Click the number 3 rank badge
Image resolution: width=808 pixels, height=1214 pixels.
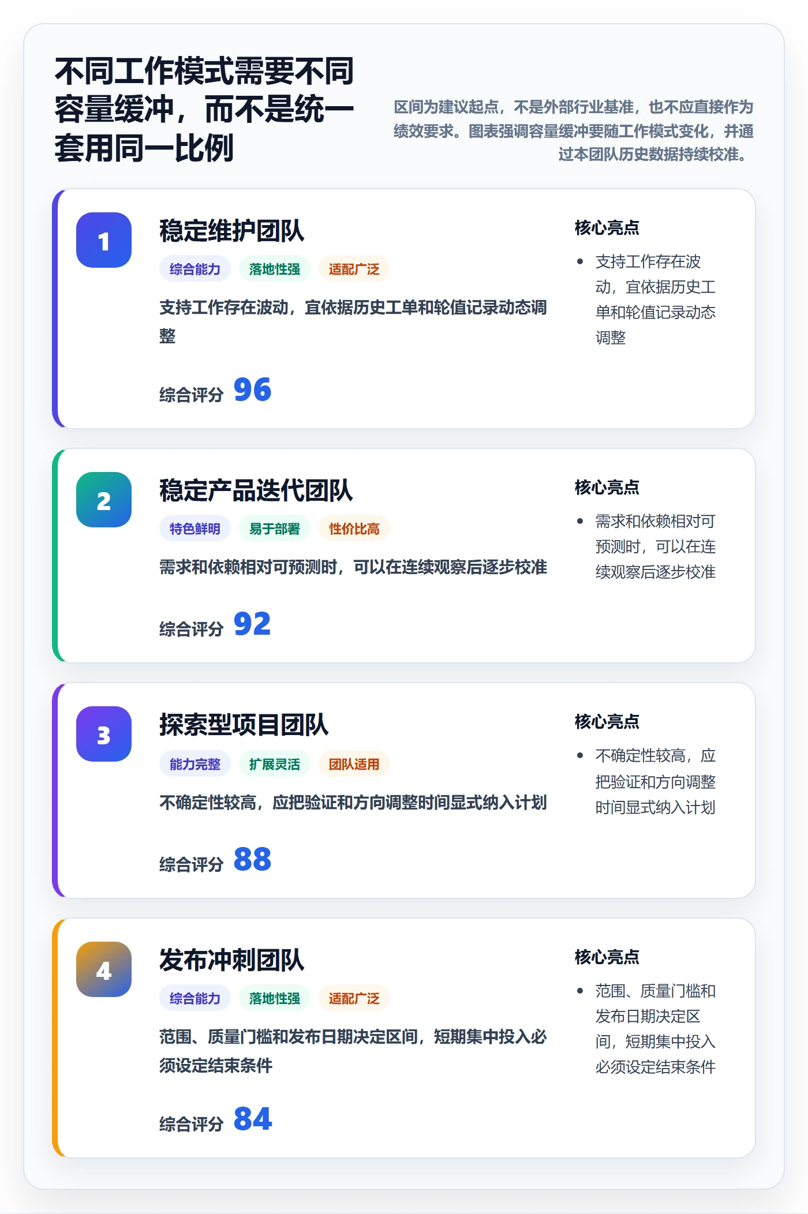[x=104, y=734]
